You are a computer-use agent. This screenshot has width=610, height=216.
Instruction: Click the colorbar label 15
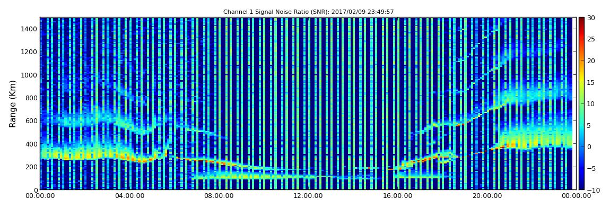click(591, 82)
